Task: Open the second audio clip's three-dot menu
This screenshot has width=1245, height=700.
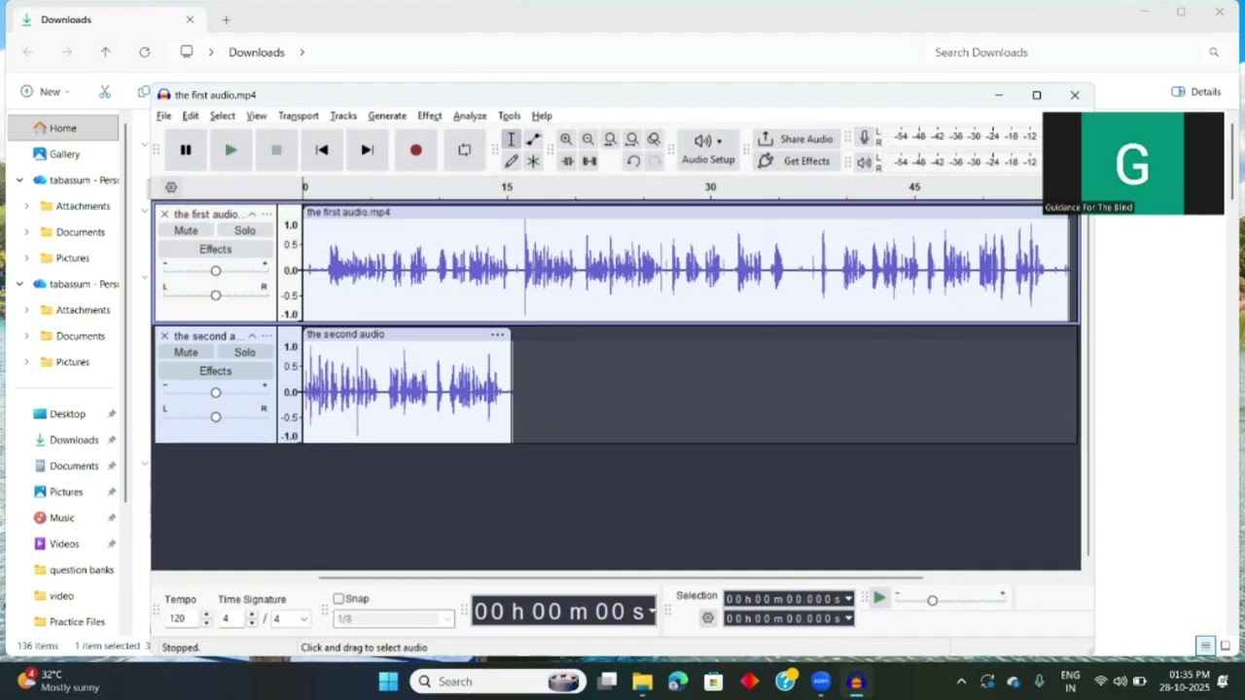Action: tap(497, 334)
